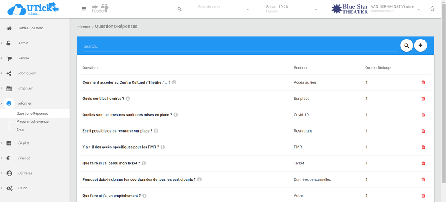Click the magnifier icon in top header
Image resolution: width=446 pixels, height=202 pixels.
pyautogui.click(x=179, y=9)
